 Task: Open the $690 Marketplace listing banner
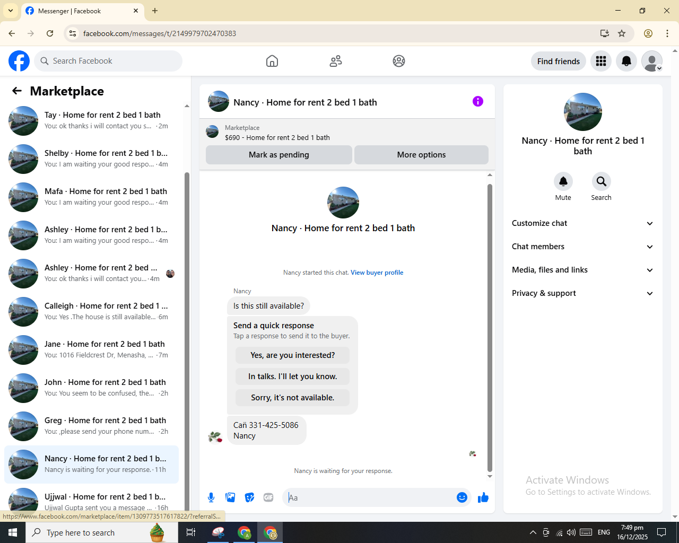pyautogui.click(x=347, y=132)
